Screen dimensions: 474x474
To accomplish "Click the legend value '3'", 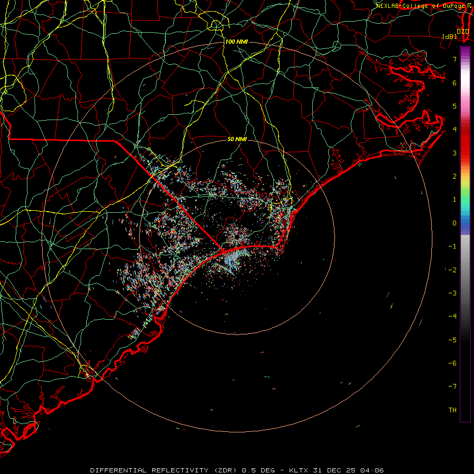I will pyautogui.click(x=455, y=153).
